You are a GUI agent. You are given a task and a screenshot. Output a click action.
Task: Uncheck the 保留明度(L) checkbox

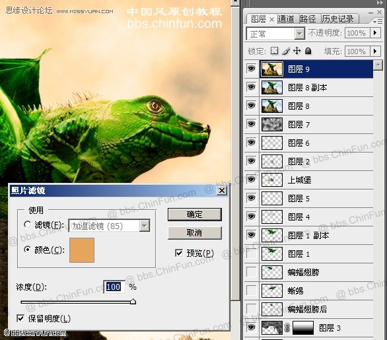tap(20, 318)
